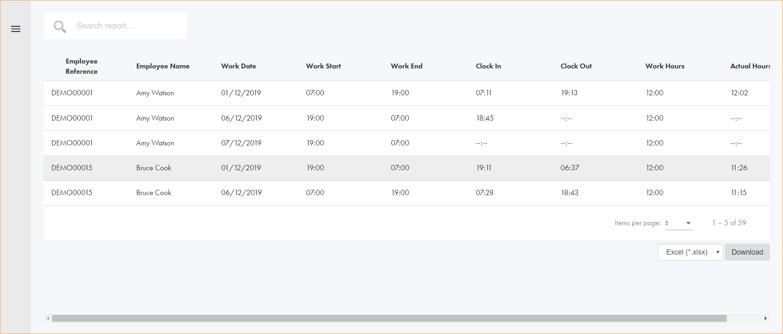Click the search magnifier icon
This screenshot has height=334, width=783.
[60, 26]
